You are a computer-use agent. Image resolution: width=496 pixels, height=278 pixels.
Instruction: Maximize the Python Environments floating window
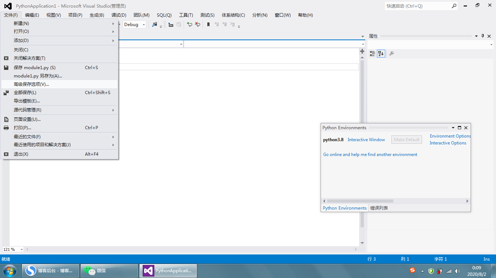pyautogui.click(x=459, y=128)
